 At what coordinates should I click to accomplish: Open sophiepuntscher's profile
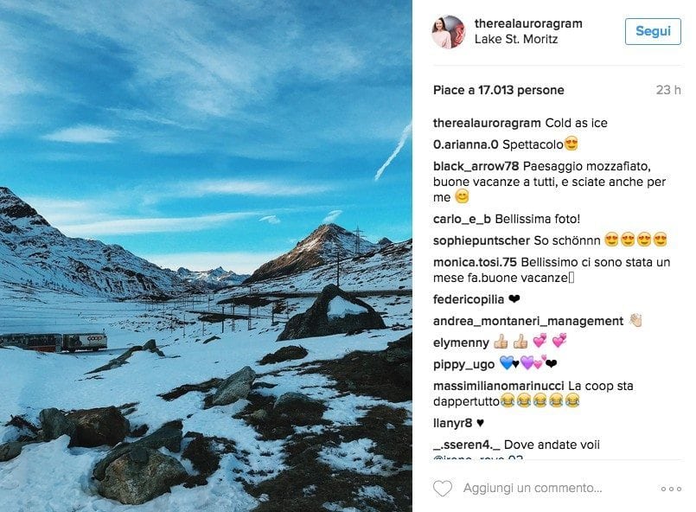click(482, 240)
